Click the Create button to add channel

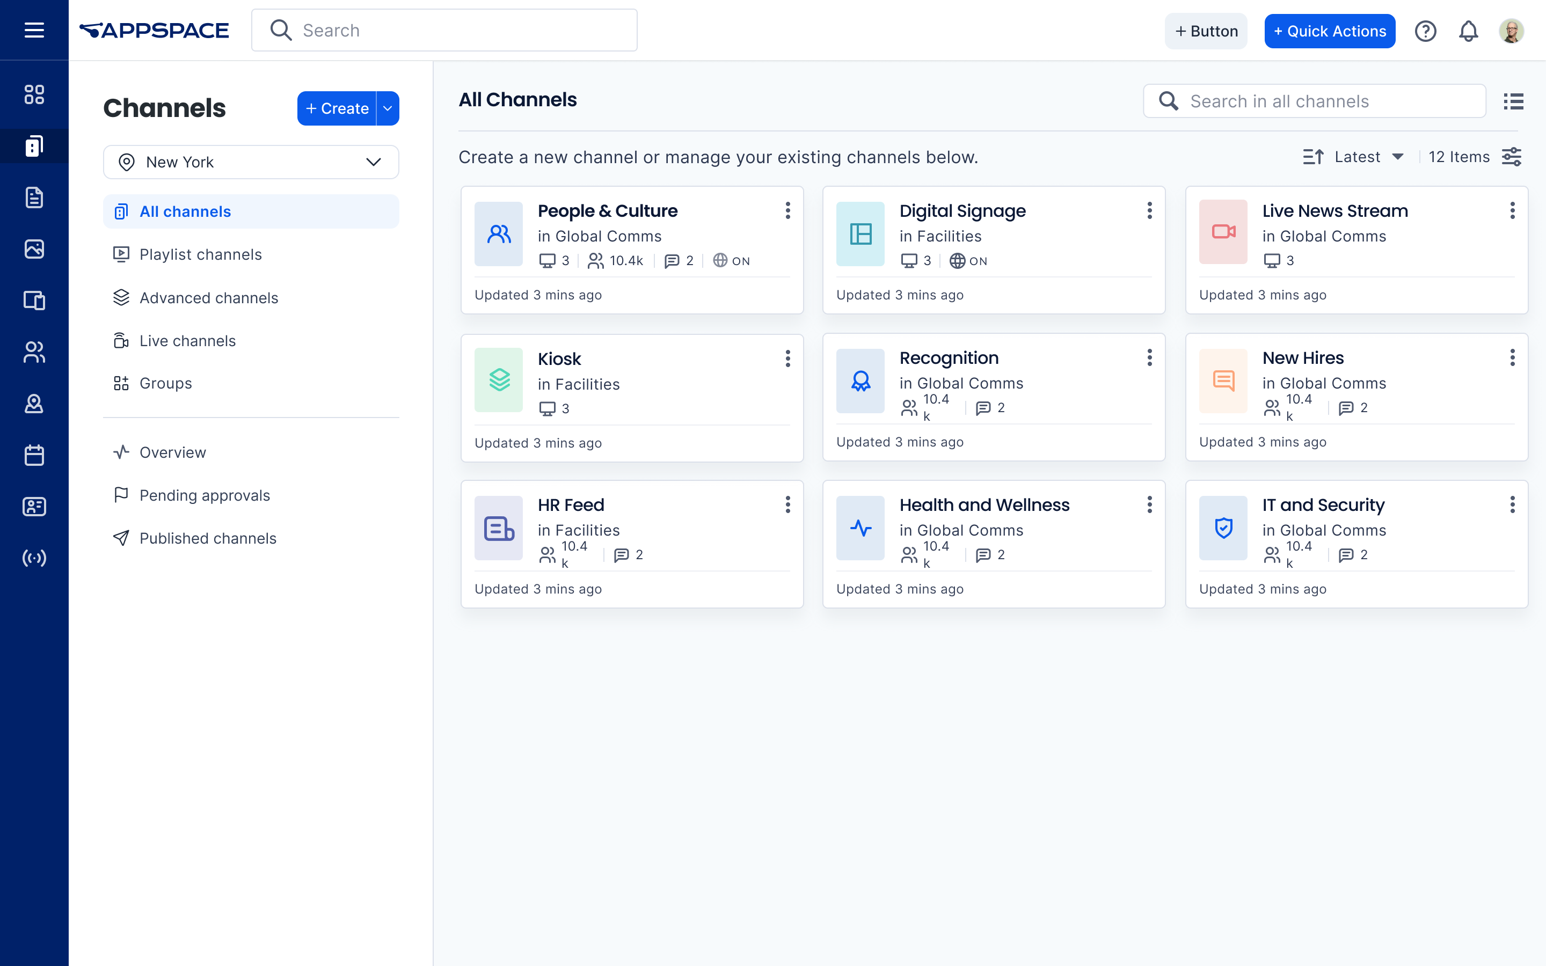tap(337, 108)
